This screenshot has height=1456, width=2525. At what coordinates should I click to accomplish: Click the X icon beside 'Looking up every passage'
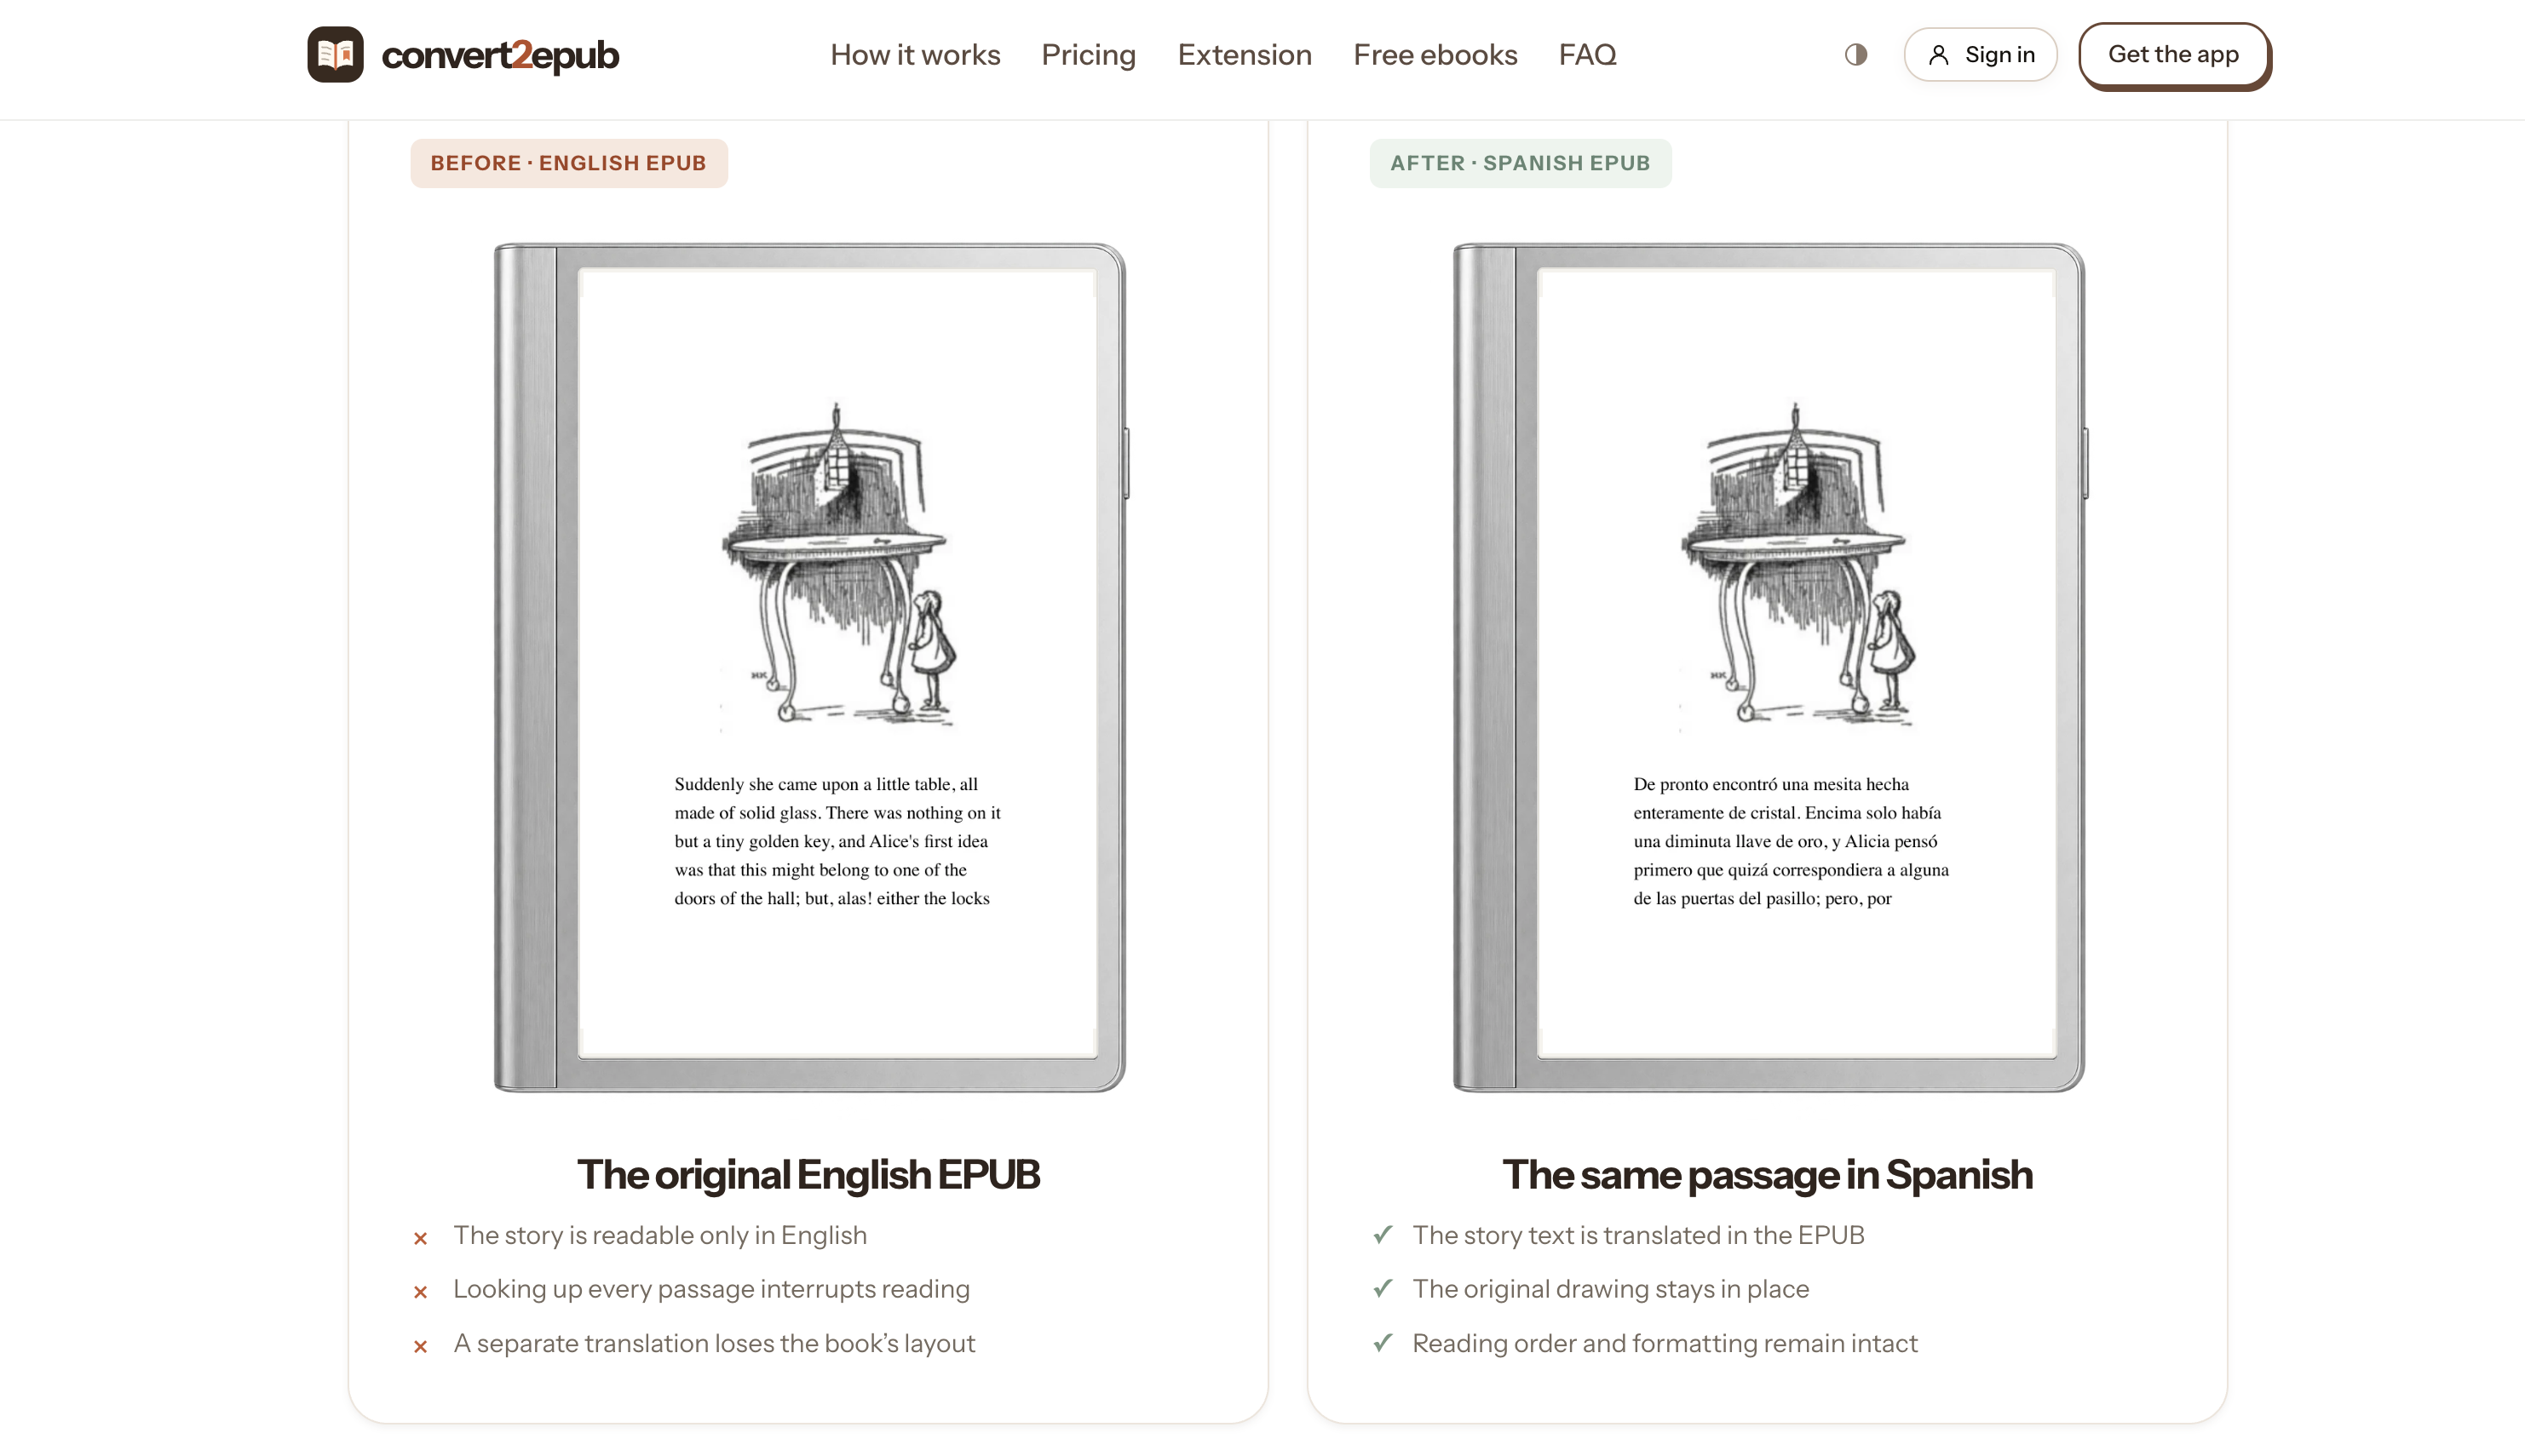pos(420,1292)
